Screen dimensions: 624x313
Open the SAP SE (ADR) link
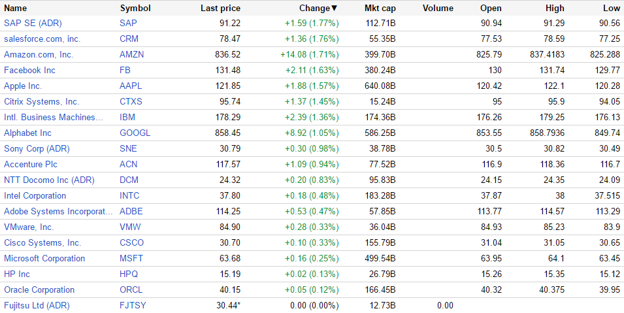tap(31, 24)
